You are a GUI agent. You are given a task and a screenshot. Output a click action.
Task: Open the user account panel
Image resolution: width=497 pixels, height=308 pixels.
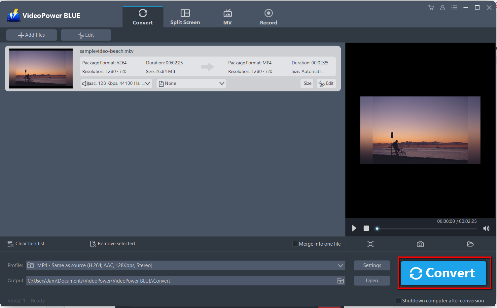point(443,7)
